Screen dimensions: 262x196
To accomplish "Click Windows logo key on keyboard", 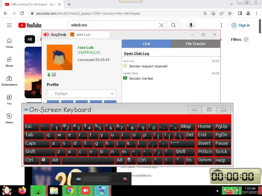I will [45, 160].
